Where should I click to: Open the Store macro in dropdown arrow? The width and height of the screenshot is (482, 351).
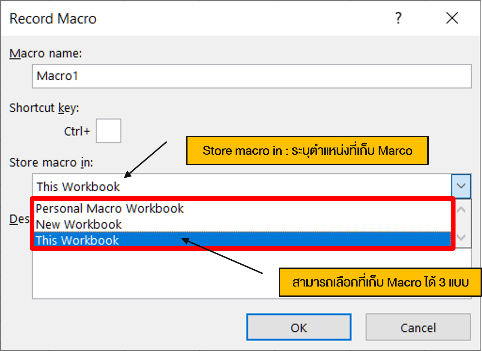(x=461, y=186)
